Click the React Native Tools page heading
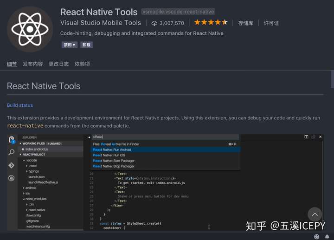 pos(44,86)
